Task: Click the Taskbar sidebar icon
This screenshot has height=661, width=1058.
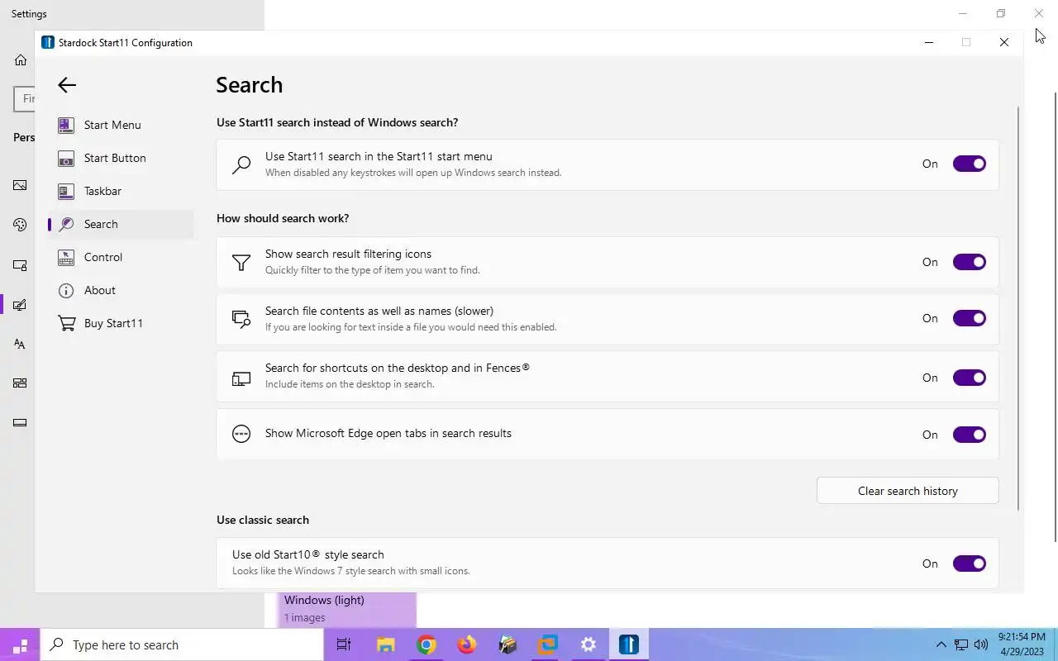Action: click(66, 191)
